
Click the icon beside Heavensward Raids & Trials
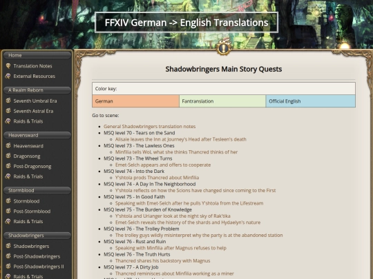coord(8,176)
